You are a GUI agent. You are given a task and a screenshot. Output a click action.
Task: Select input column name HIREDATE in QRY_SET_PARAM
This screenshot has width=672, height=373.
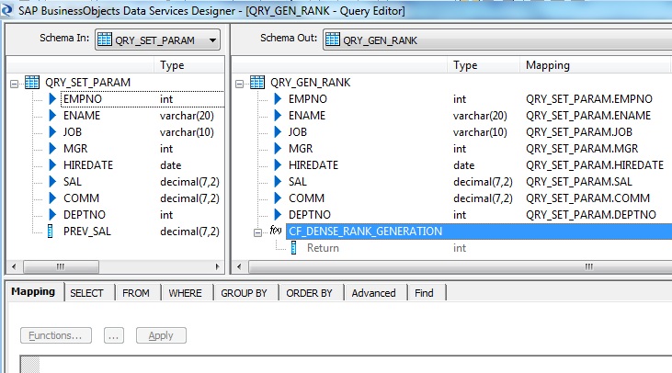[x=88, y=164]
